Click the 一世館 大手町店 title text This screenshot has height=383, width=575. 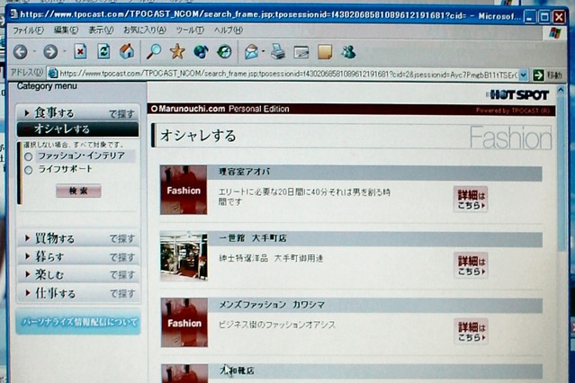click(x=253, y=238)
